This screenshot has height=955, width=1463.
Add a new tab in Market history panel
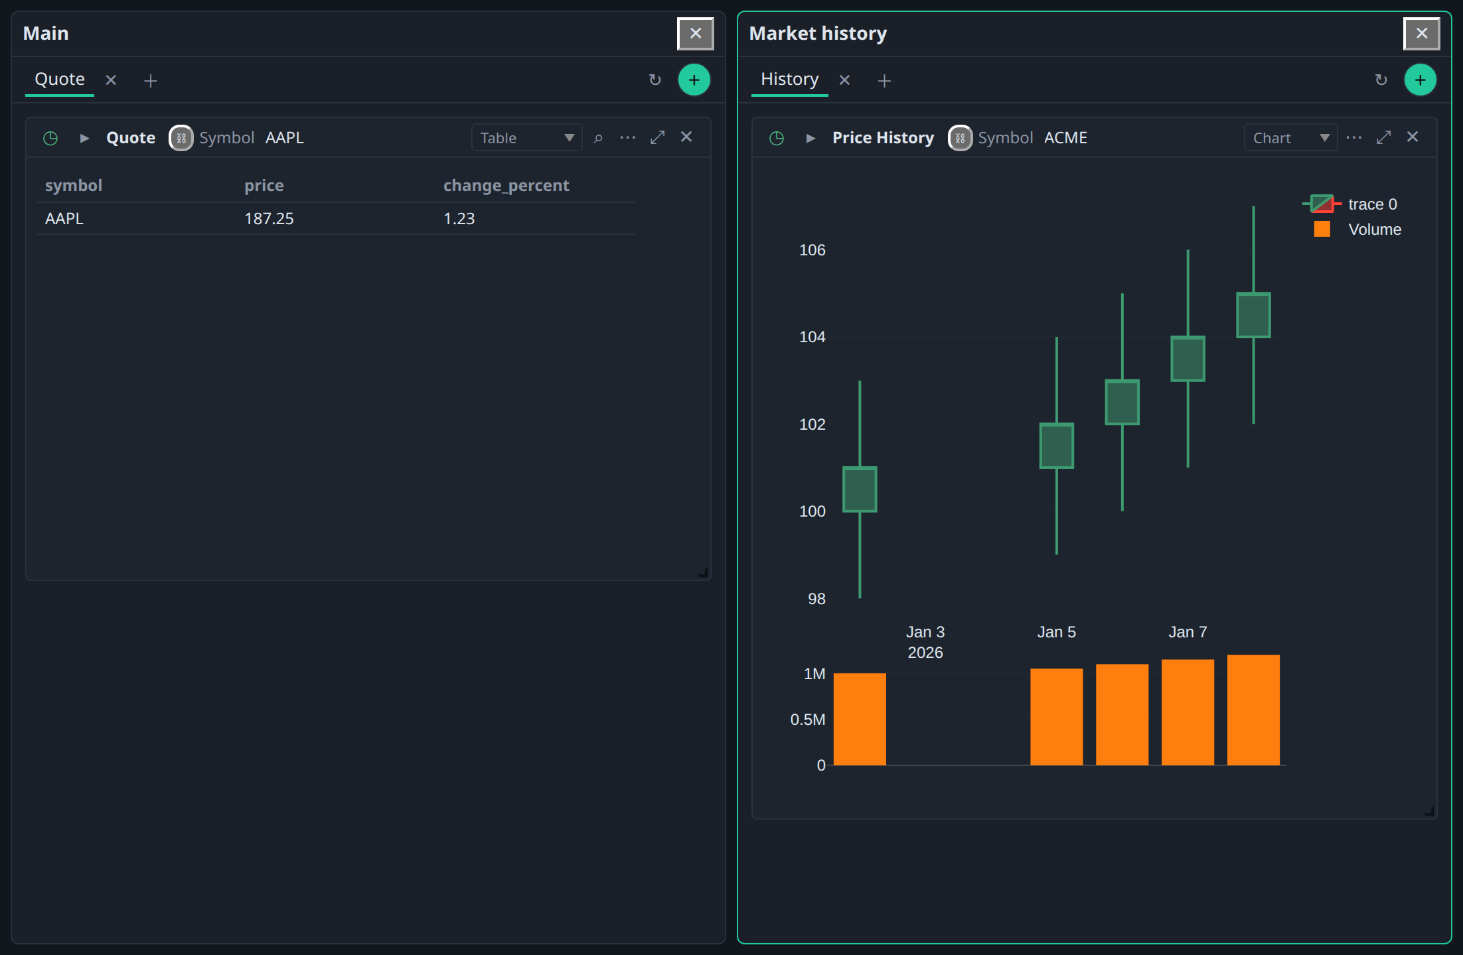point(884,81)
